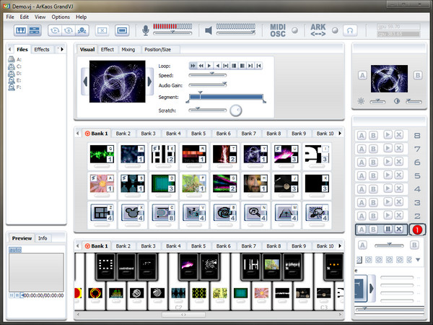Open the Options menu
Screen dimensions: 433x325
(61, 16)
